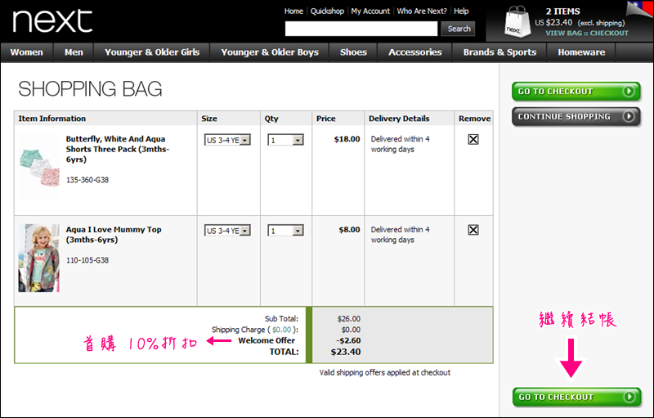
Task: Open the Accessories menu
Action: [415, 52]
